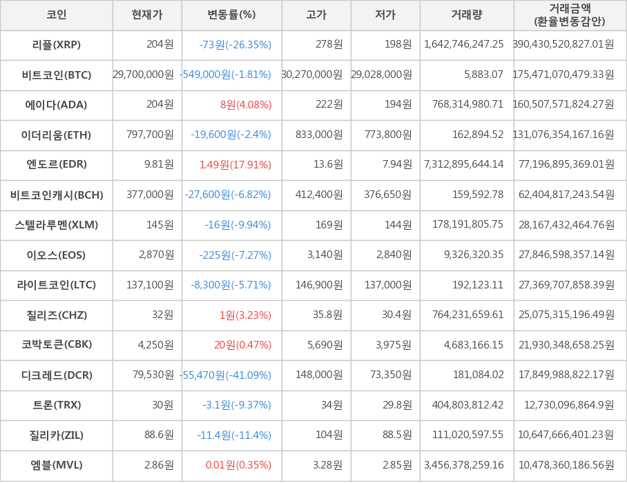Click on 이더리움(ETH) coin name

click(57, 135)
